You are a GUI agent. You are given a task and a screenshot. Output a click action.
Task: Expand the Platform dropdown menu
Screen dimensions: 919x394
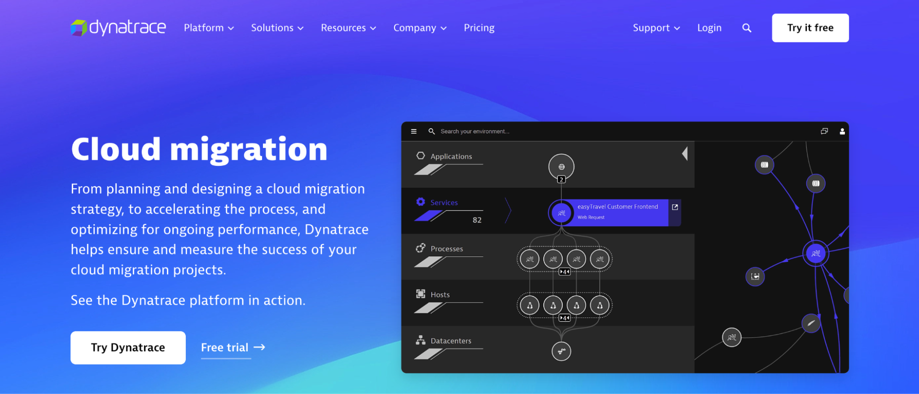pos(209,28)
